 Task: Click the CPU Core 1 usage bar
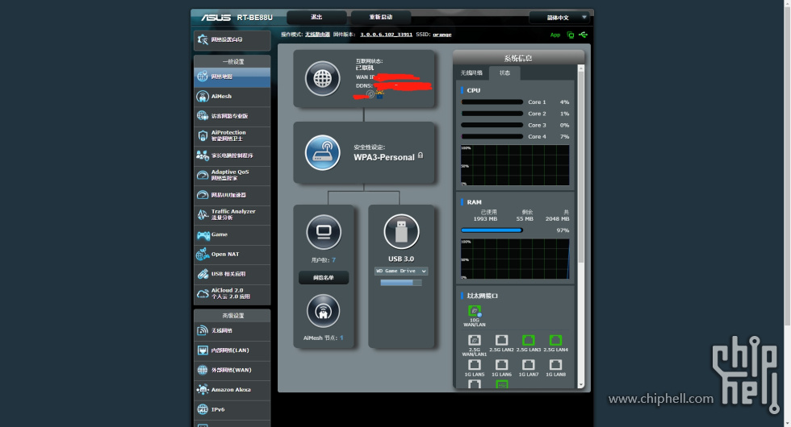[x=492, y=102]
